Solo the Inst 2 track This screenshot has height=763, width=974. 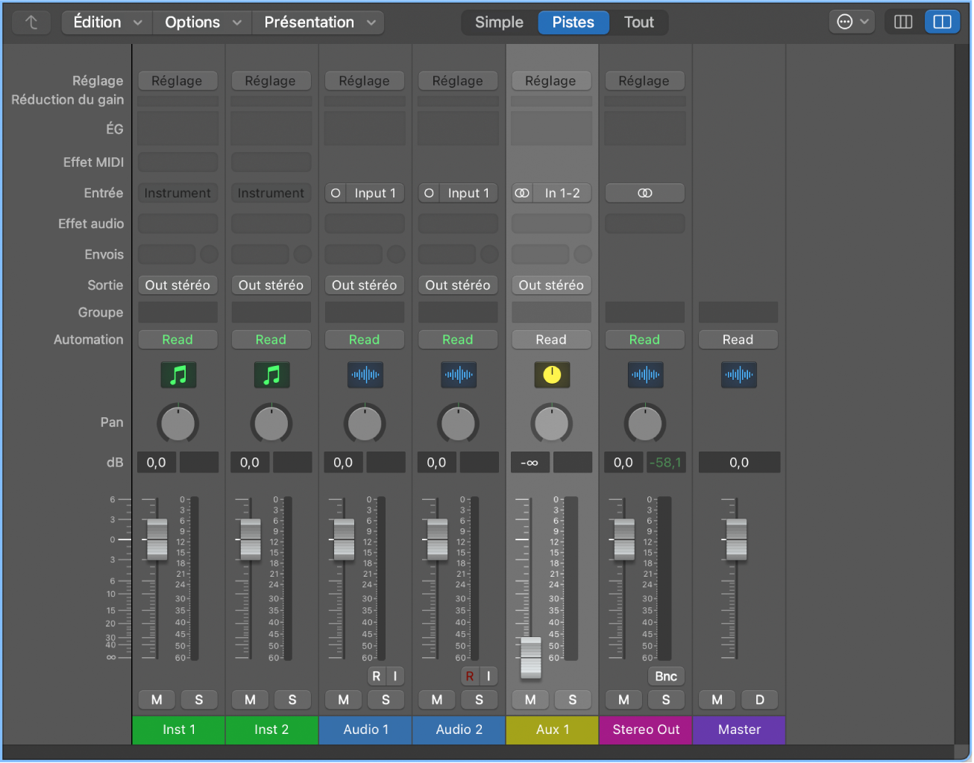(292, 700)
